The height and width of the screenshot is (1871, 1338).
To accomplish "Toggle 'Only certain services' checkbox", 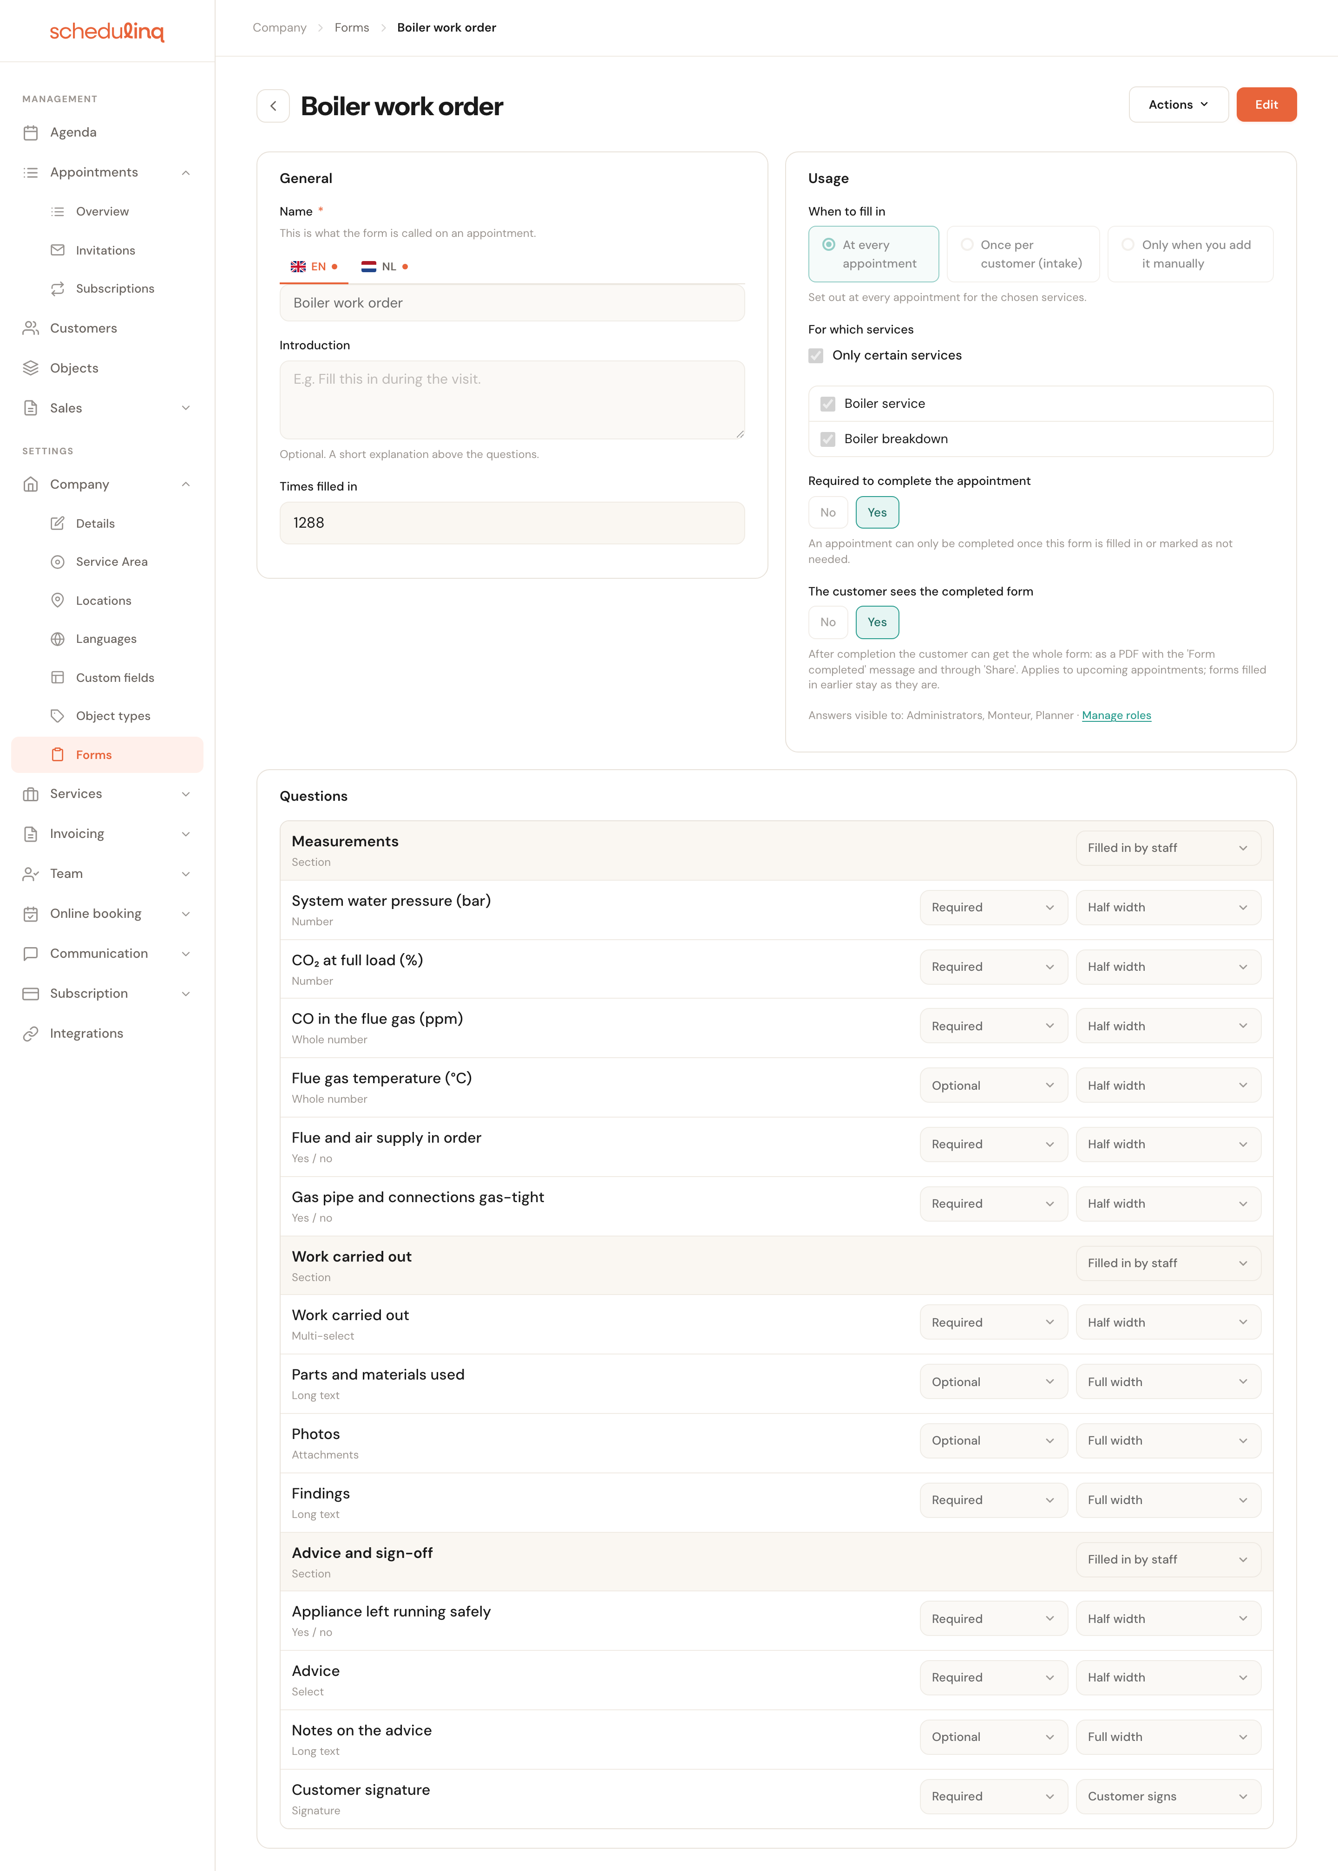I will (816, 356).
